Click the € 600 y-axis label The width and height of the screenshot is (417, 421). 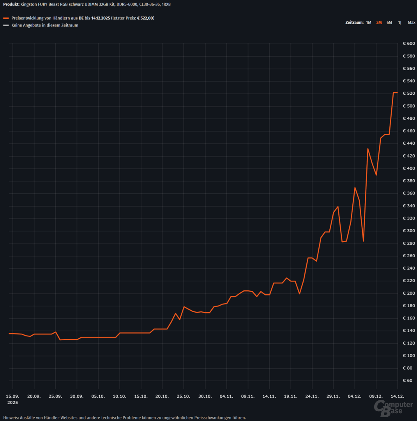pos(409,44)
